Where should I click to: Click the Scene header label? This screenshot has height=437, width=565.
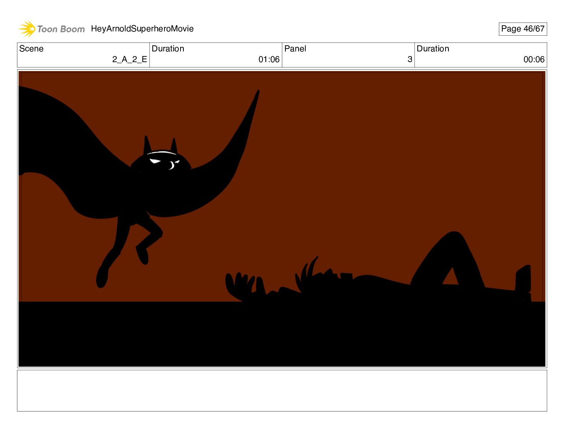pos(31,49)
